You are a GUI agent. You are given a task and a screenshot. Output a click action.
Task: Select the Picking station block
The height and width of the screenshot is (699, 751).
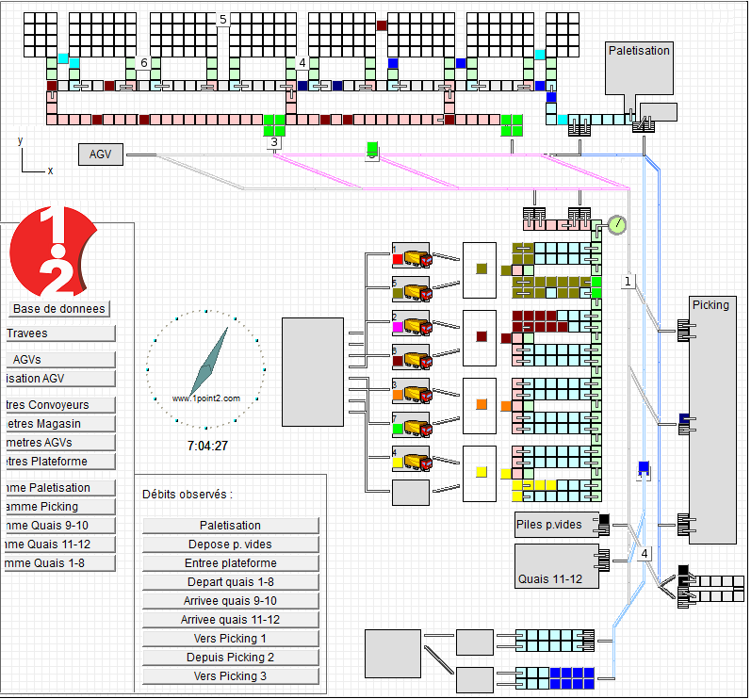click(x=712, y=419)
